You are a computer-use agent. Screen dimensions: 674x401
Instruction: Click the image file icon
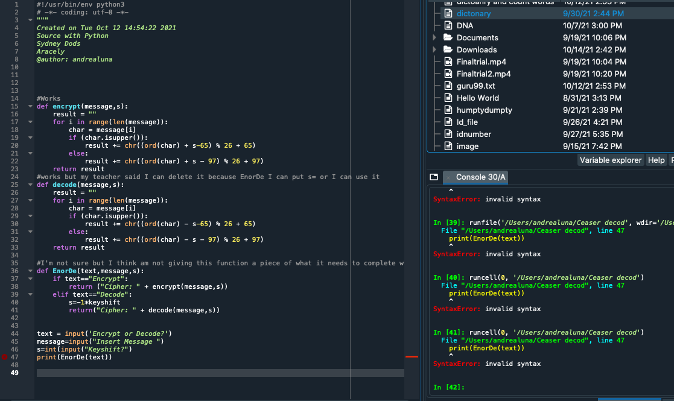tap(448, 146)
